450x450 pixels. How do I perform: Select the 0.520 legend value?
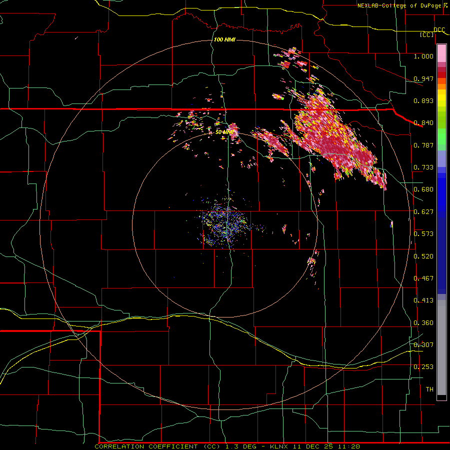coord(423,256)
